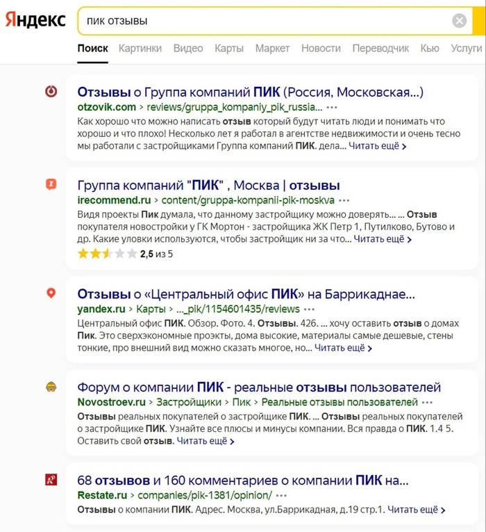
Task: Open the reviews/gruppa_kompaniy_pik_russia path link
Action: coord(235,107)
